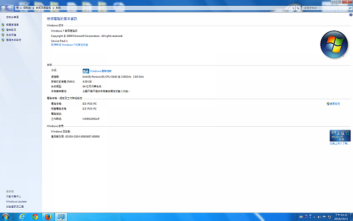Click the 4.5 experience index score badge
The height and width of the screenshot is (221, 353).
[x=86, y=71]
